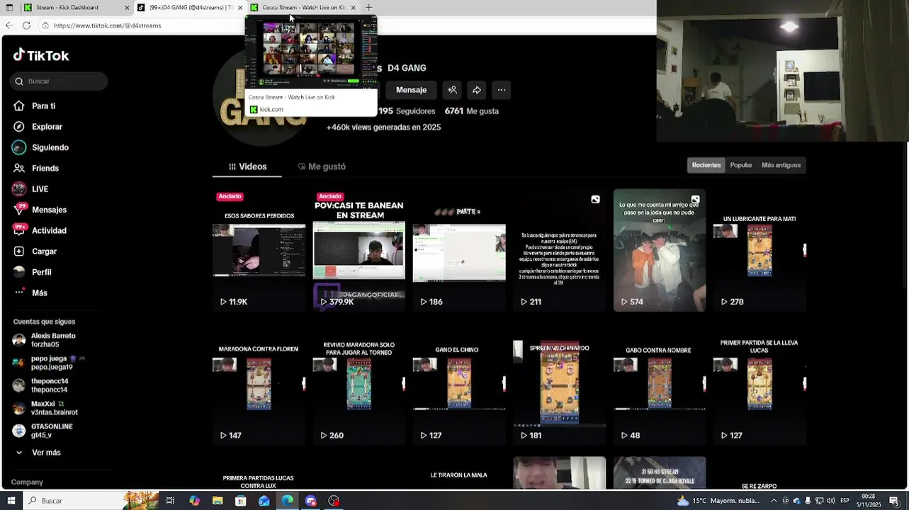Open a new browser tab with plus
Viewport: 909px width, 510px height.
(x=368, y=8)
